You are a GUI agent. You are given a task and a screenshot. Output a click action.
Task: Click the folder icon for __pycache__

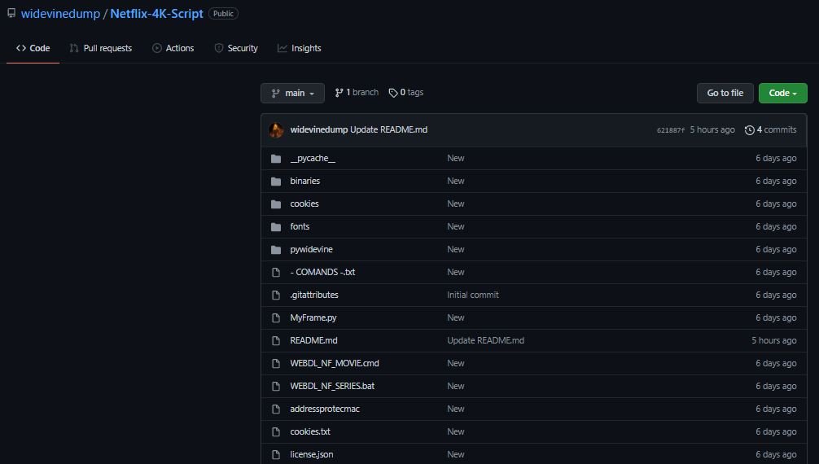pyautogui.click(x=276, y=158)
